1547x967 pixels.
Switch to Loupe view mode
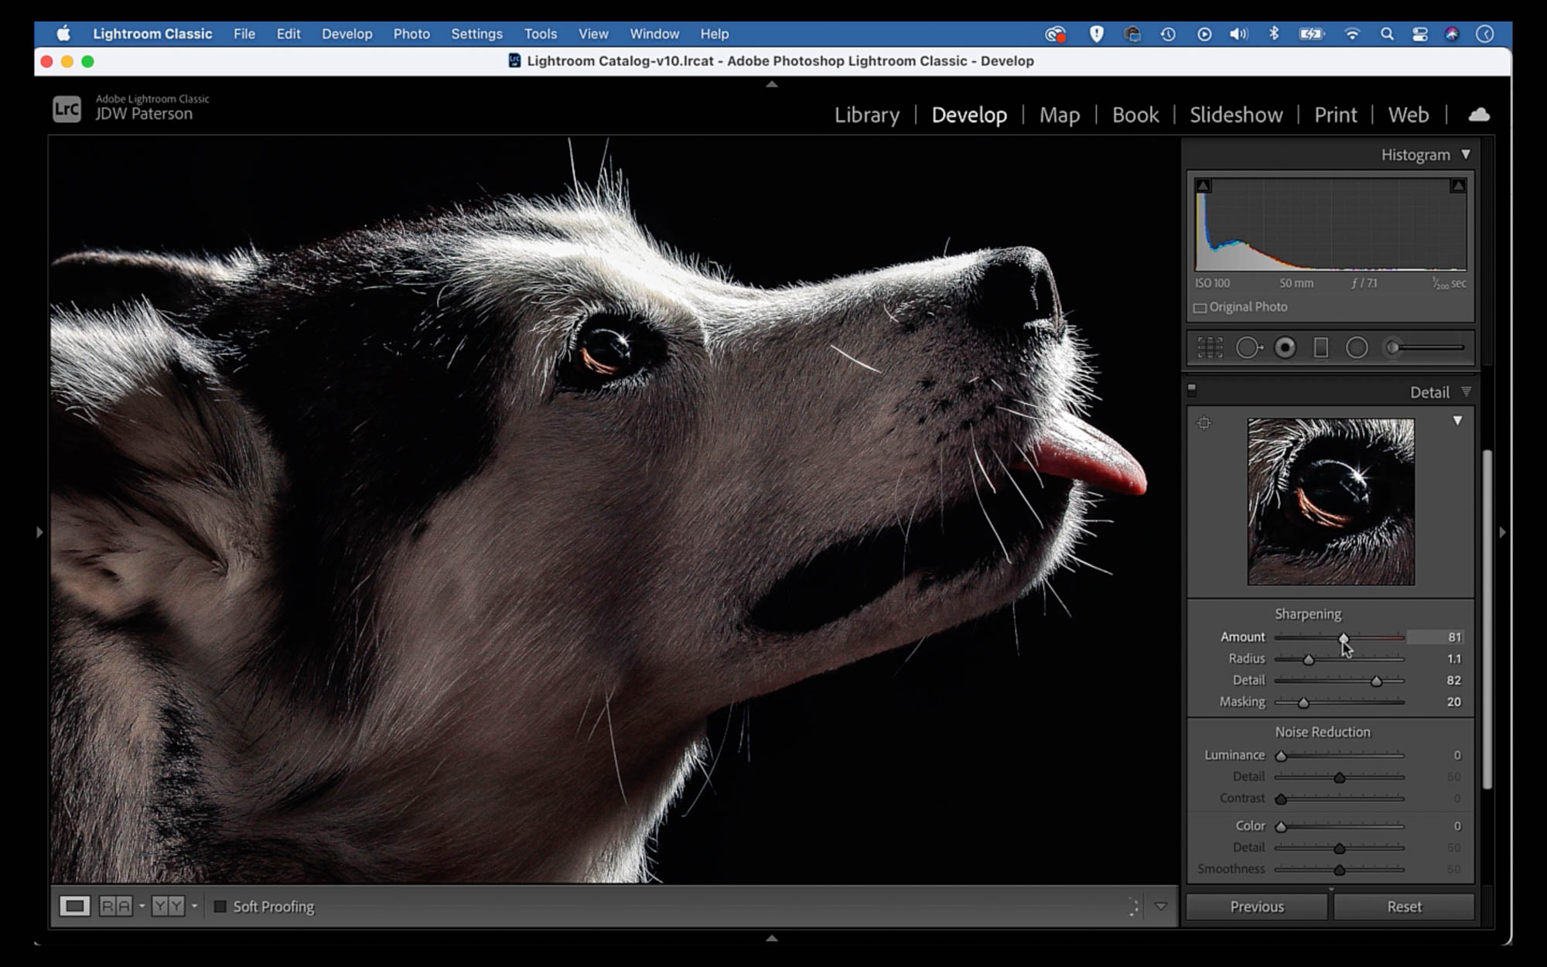pyautogui.click(x=75, y=906)
